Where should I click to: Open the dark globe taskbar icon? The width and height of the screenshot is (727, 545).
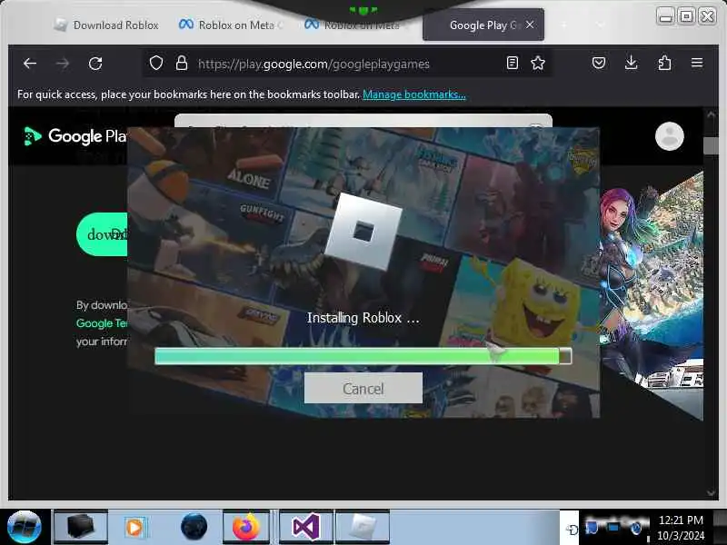coord(194,527)
